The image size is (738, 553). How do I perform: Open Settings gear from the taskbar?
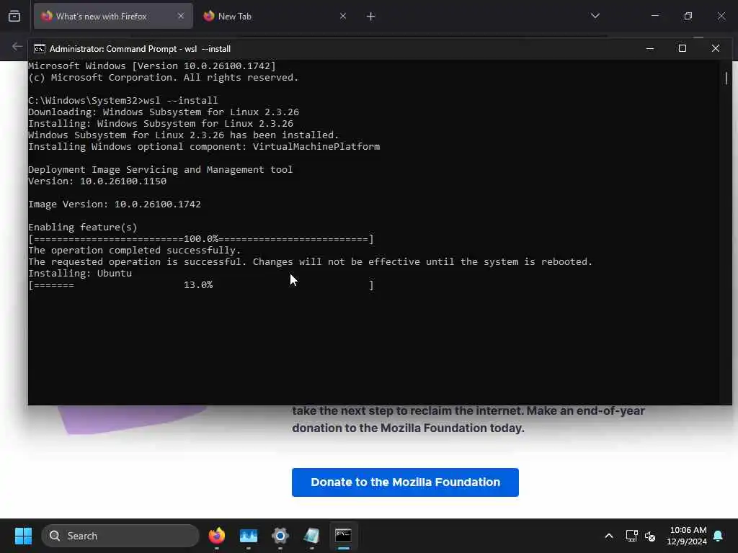click(280, 536)
